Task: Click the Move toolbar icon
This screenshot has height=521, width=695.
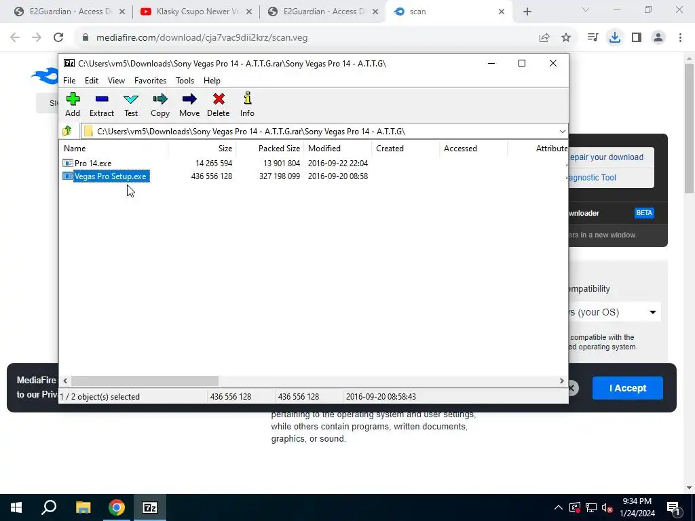Action: (x=189, y=104)
